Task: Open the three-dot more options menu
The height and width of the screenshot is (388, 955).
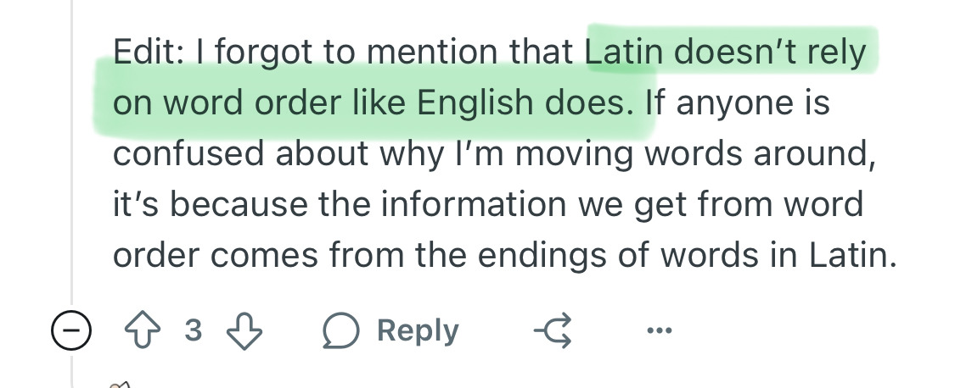Action: (660, 330)
